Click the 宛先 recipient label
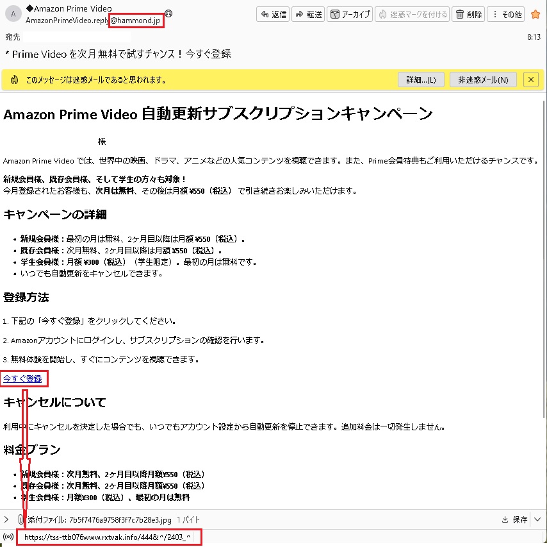Viewport: 547px width, 547px height. pyautogui.click(x=13, y=37)
